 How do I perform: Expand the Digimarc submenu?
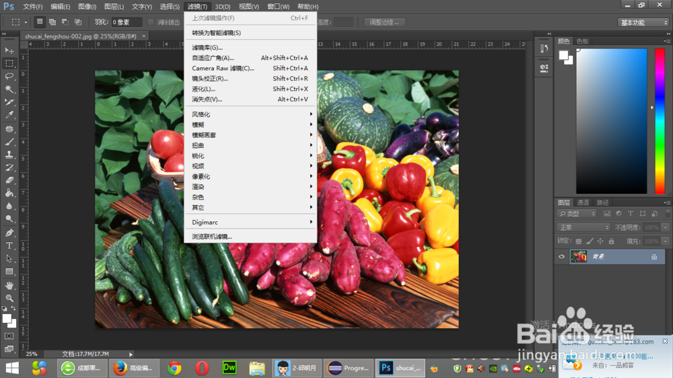point(250,222)
